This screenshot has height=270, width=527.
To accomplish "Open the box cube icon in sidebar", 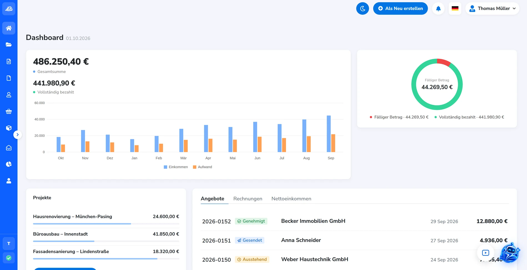I will click(9, 128).
